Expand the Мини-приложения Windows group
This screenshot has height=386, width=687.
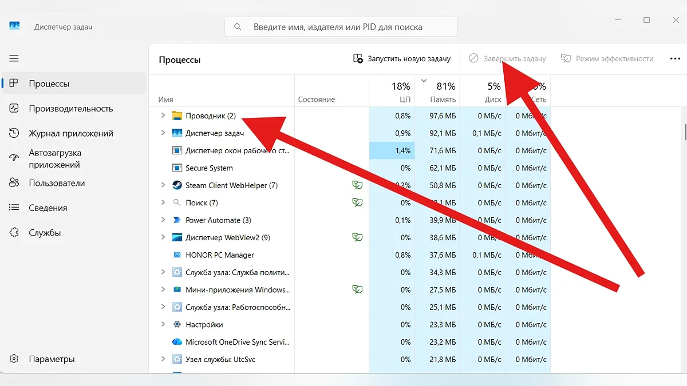click(x=163, y=289)
